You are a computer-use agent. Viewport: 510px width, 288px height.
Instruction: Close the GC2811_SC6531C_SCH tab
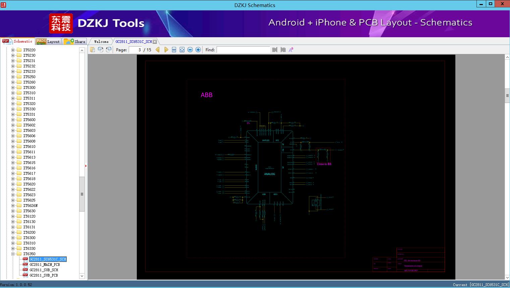[155, 42]
